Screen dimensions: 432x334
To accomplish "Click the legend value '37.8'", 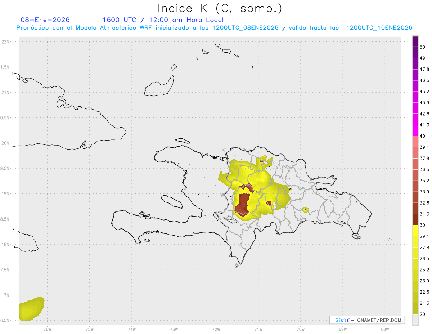I will click(x=424, y=158).
